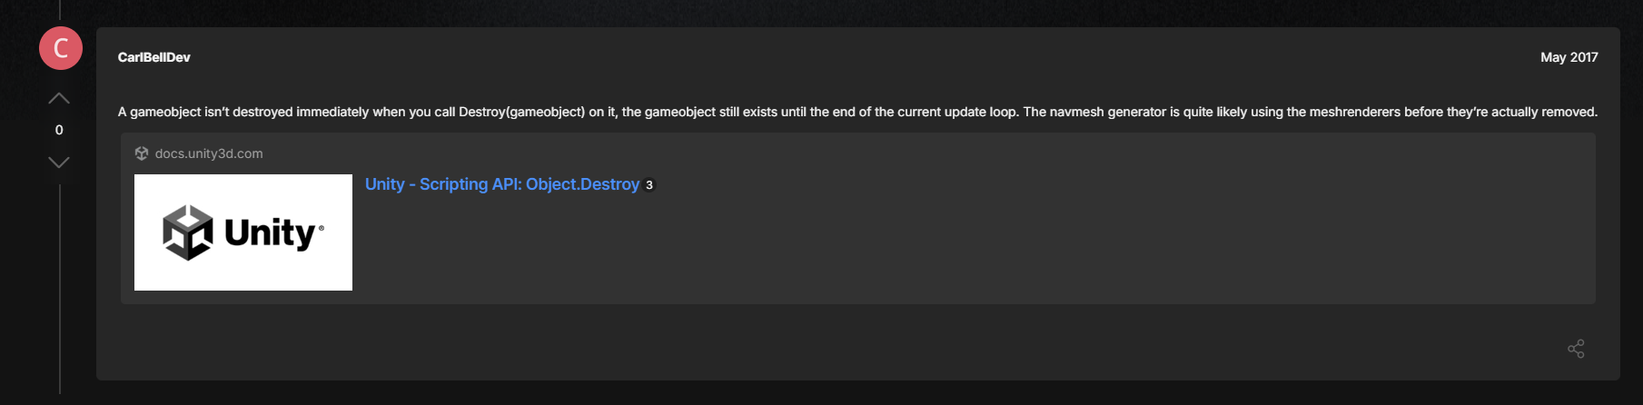This screenshot has width=1643, height=405.
Task: Open the Unity Scripting API Object.Destroy link
Action: (502, 184)
